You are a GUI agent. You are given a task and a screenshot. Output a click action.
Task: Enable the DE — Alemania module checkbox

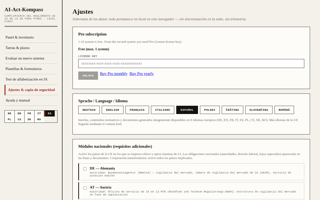pos(85,169)
